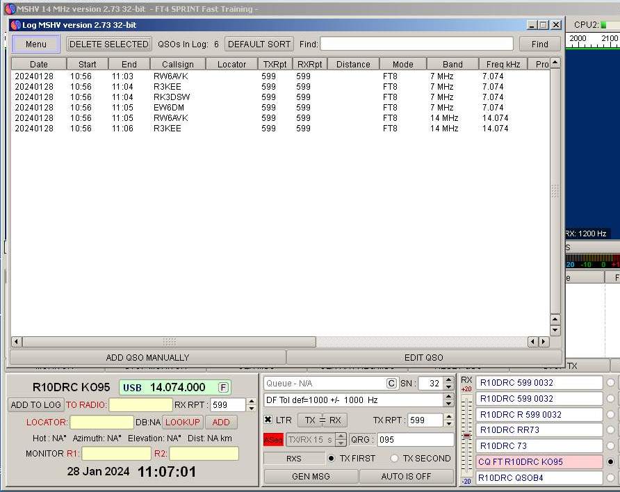Click the C clear queue icon
Viewport: 620px width, 492px height.
[x=392, y=384]
